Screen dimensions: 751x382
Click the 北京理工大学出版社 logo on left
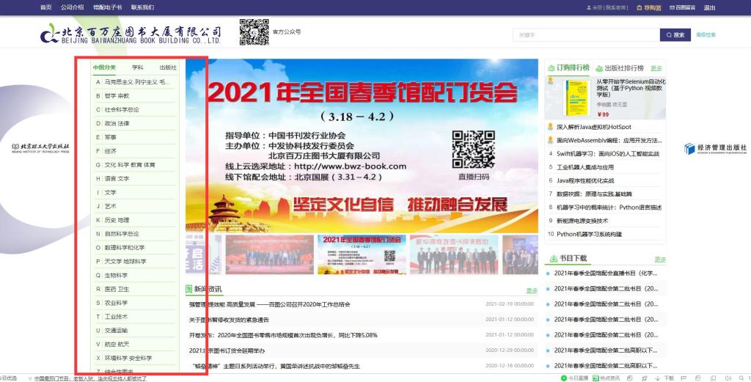click(x=40, y=148)
